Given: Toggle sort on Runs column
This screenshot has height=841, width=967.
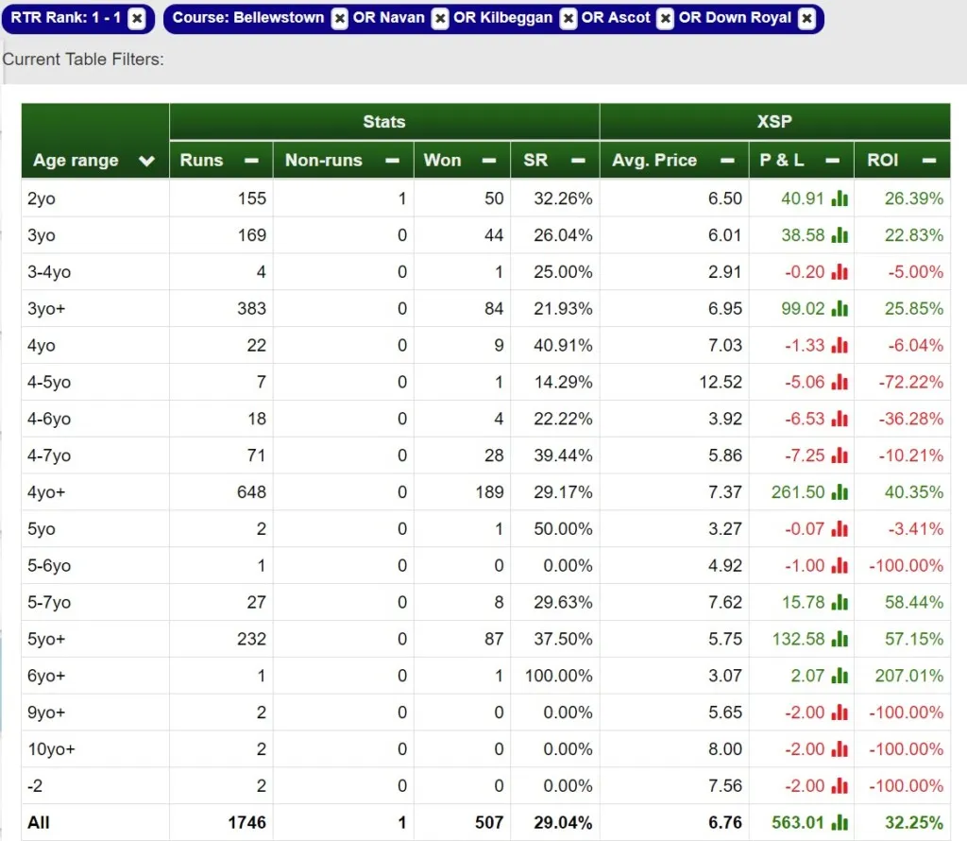Looking at the screenshot, I should tap(251, 161).
